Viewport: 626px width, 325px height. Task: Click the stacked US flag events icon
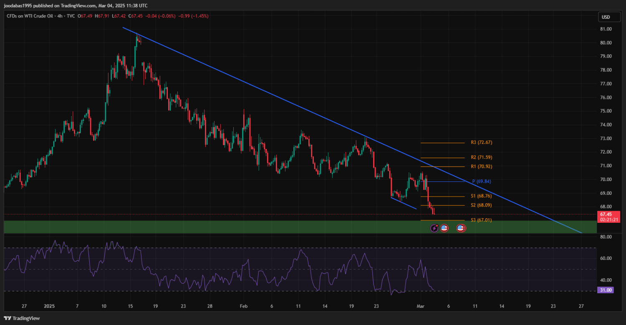460,228
